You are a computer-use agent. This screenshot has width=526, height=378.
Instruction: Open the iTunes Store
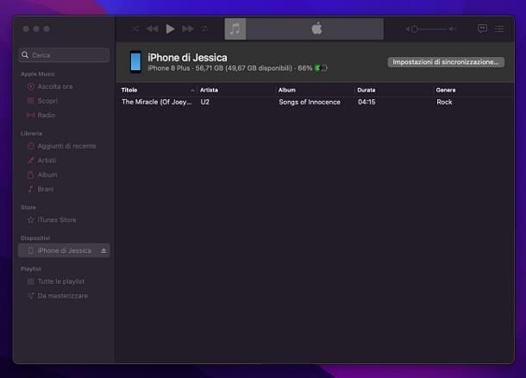pyautogui.click(x=64, y=220)
